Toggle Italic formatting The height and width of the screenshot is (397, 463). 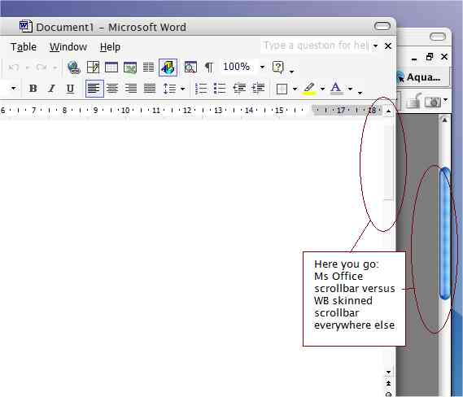click(52, 88)
